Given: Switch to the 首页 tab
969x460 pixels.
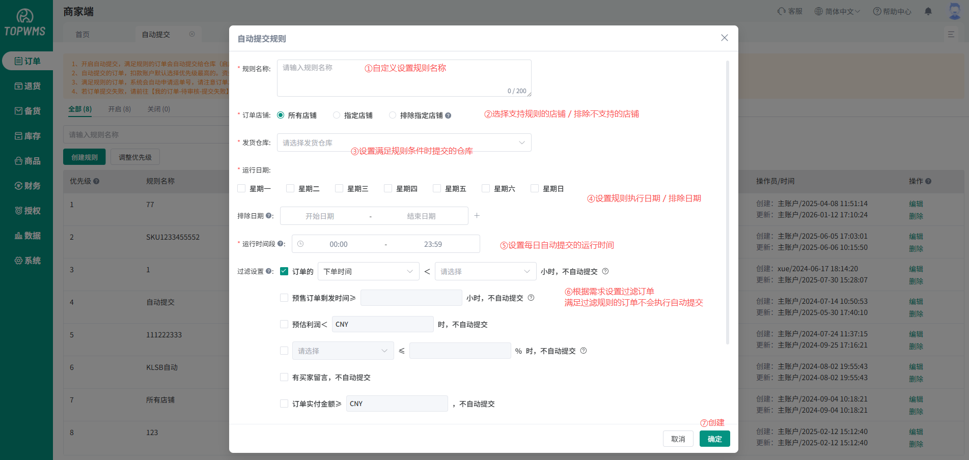Looking at the screenshot, I should pos(82,34).
